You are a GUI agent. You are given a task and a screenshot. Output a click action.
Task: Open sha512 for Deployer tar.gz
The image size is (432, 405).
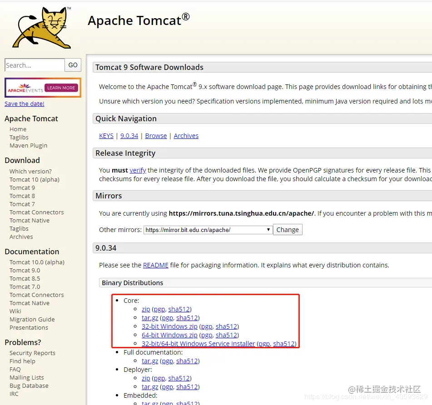(187, 387)
